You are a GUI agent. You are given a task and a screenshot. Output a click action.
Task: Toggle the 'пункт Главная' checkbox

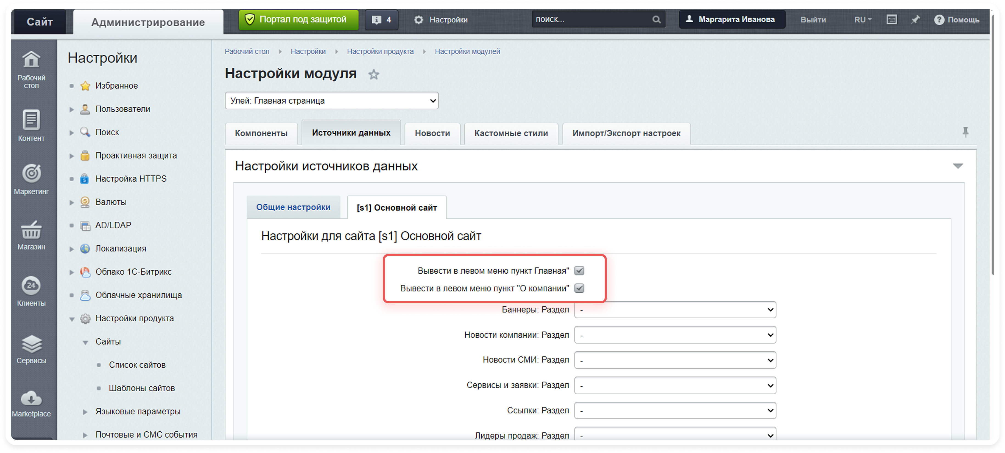tap(579, 270)
